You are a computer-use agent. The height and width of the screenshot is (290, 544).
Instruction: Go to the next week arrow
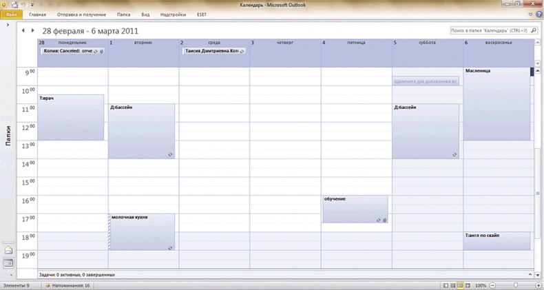(32, 31)
